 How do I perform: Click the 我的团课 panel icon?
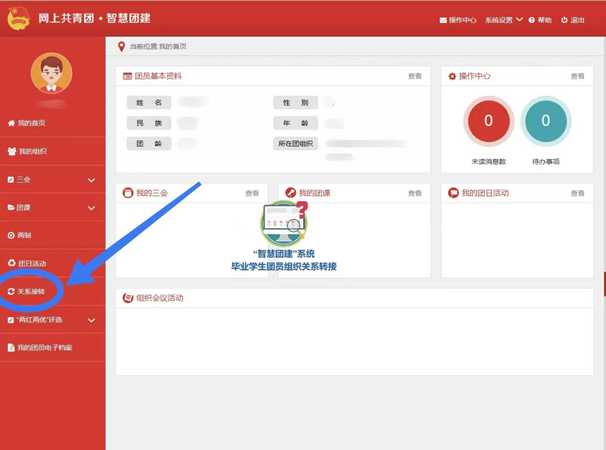[x=291, y=193]
